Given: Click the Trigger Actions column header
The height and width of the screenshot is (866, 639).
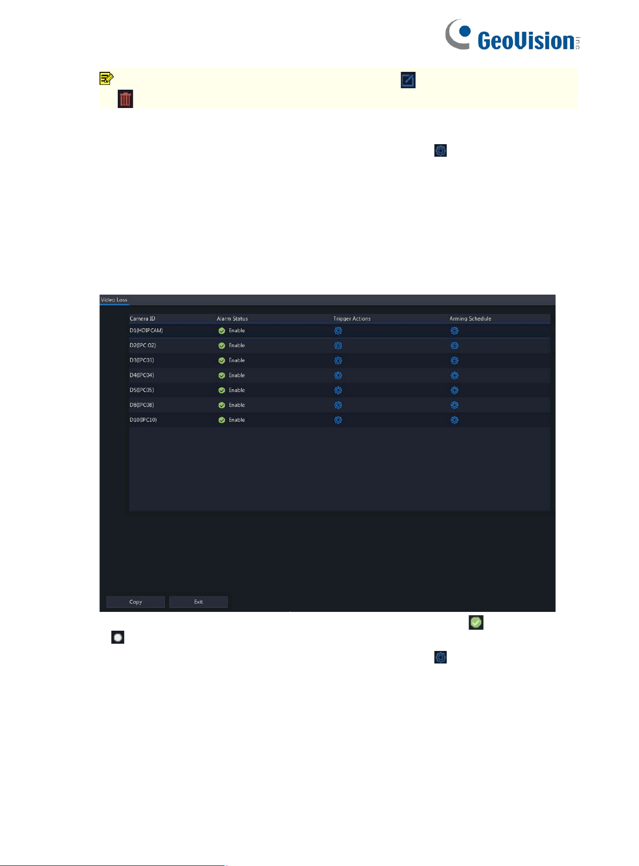Looking at the screenshot, I should click(x=352, y=319).
